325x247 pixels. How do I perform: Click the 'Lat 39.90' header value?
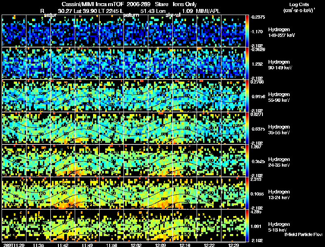85,11
